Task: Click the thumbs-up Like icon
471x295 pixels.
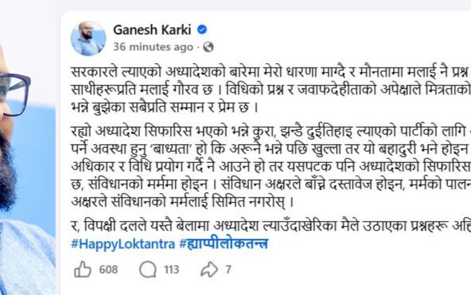Action: pyautogui.click(x=83, y=270)
